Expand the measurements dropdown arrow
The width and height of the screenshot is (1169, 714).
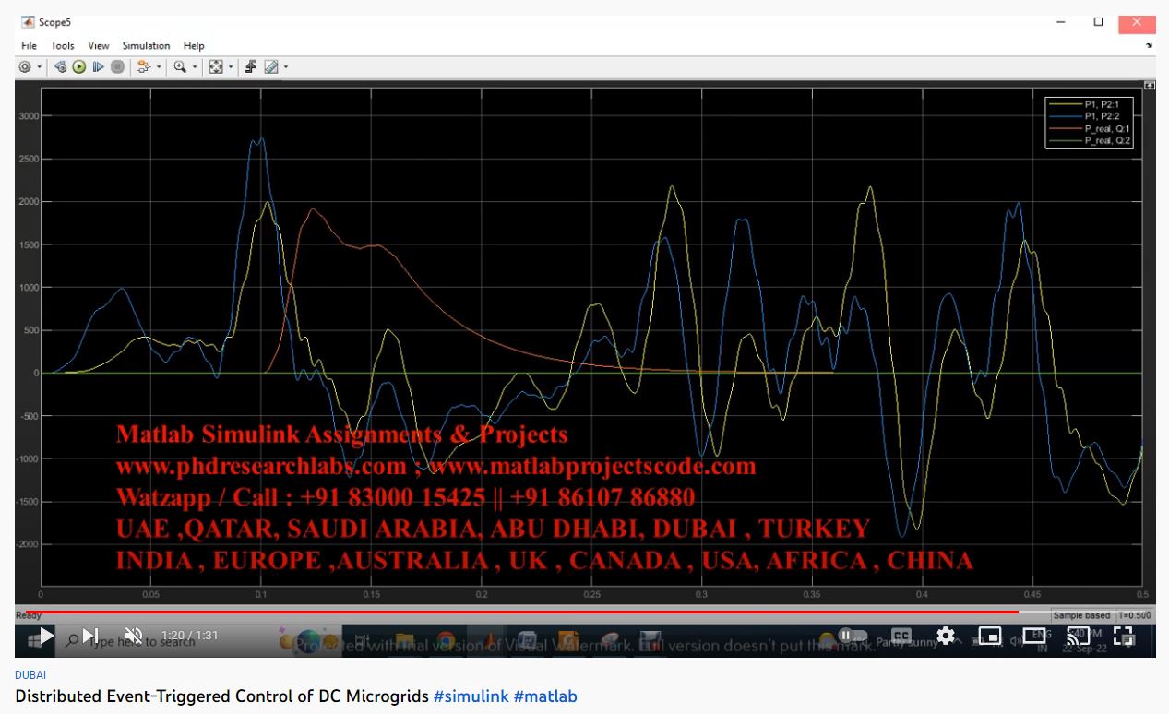(286, 67)
